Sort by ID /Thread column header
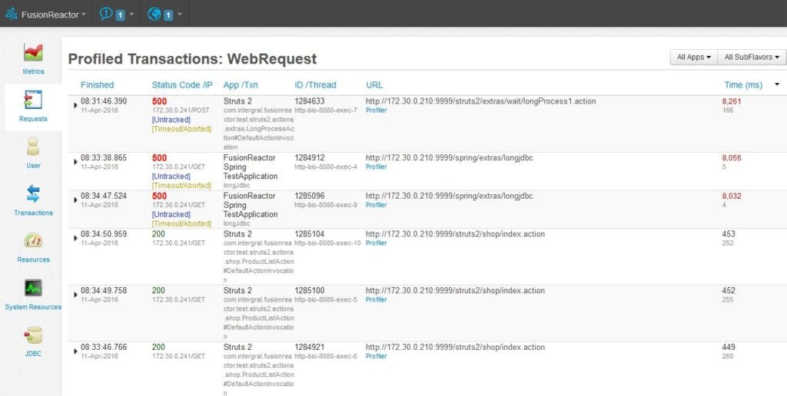Screen dimensions: 787x396 (x=315, y=85)
